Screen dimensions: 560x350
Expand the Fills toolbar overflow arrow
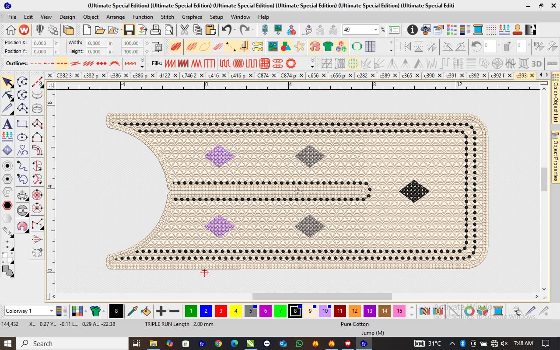click(x=312, y=64)
